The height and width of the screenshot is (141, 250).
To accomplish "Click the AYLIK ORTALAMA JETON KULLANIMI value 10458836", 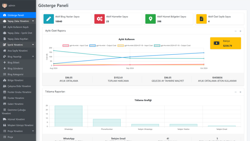I will (x=217, y=78).
